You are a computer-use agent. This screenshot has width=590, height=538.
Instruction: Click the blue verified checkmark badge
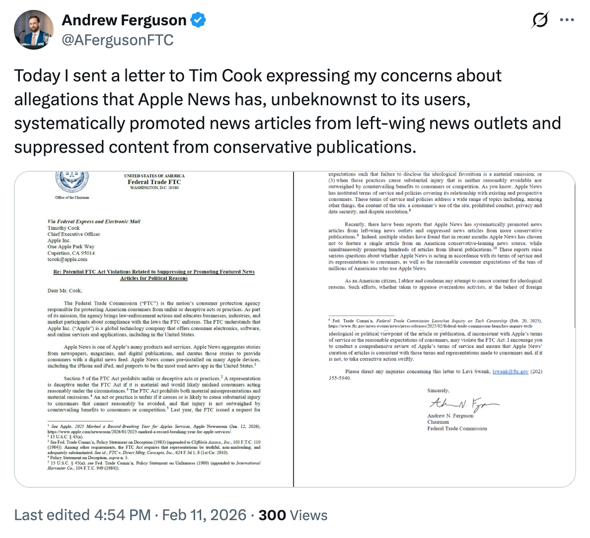pos(198,20)
